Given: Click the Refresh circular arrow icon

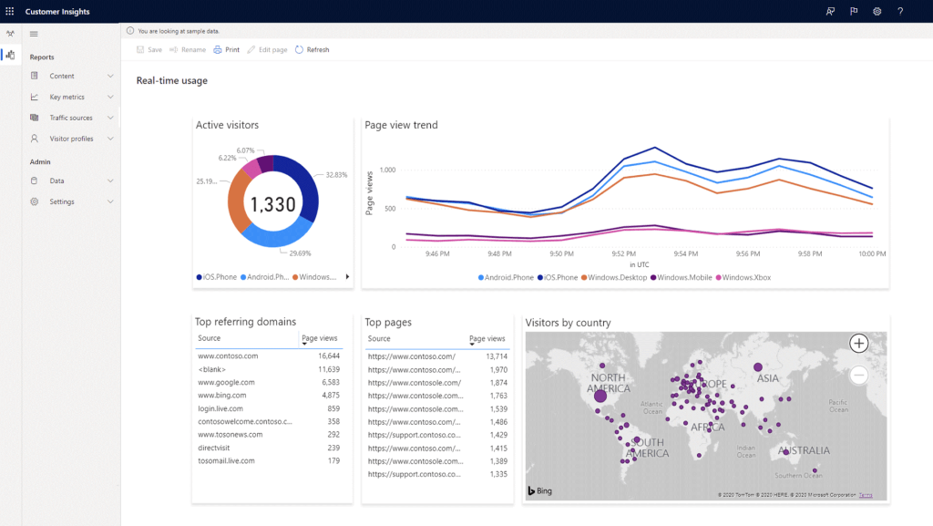Looking at the screenshot, I should 299,49.
